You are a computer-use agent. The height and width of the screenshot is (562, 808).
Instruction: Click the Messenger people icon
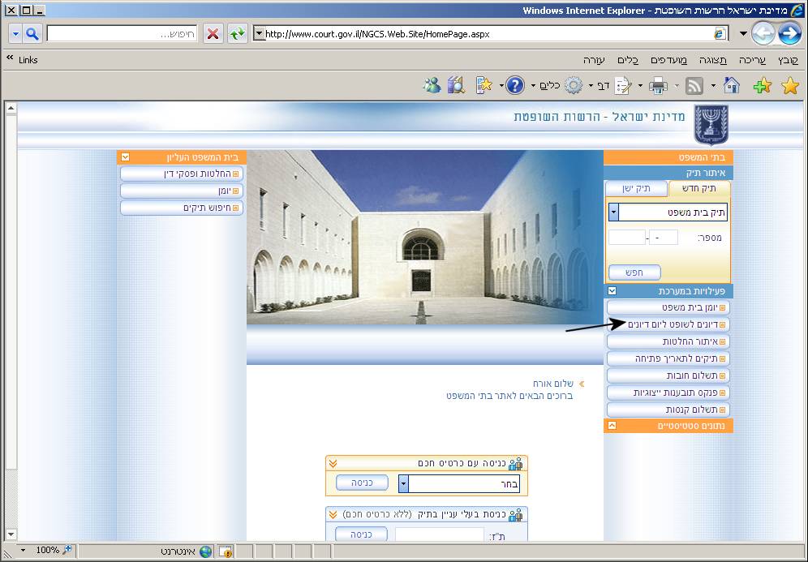(432, 86)
